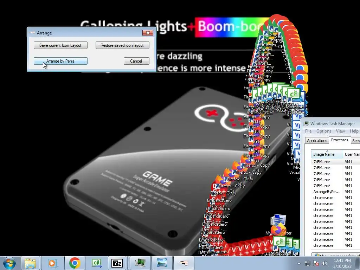The image size is (360, 270).
Task: Click the Arrange dialog title bar icon
Action: point(33,33)
